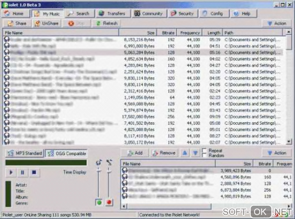Open the Community tab
The height and width of the screenshot is (219, 295).
[149, 14]
